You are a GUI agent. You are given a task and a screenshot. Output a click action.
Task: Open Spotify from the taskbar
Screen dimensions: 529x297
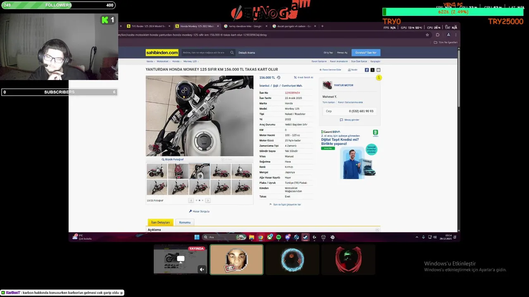point(279,237)
